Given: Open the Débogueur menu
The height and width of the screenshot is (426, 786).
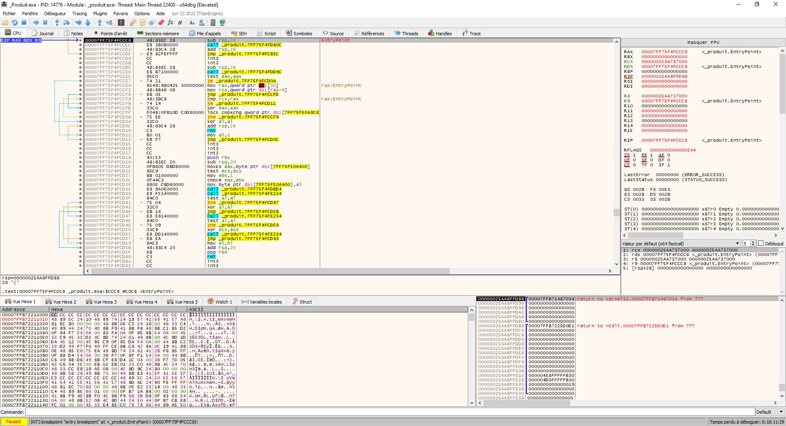Looking at the screenshot, I should click(55, 14).
